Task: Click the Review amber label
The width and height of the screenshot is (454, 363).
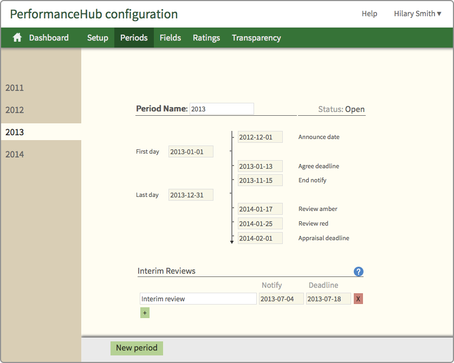Action: click(318, 209)
